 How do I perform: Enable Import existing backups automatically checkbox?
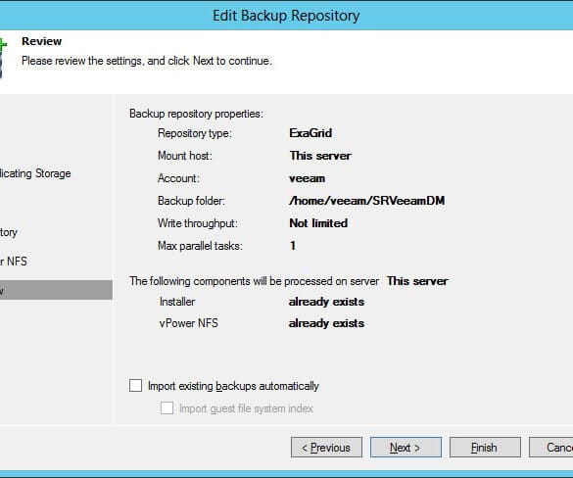pos(135,386)
